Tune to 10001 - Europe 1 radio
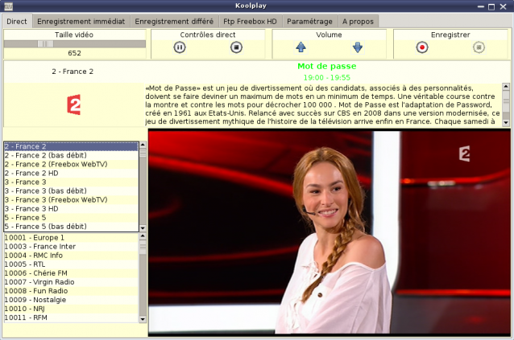This screenshot has width=514, height=340. click(x=71, y=238)
